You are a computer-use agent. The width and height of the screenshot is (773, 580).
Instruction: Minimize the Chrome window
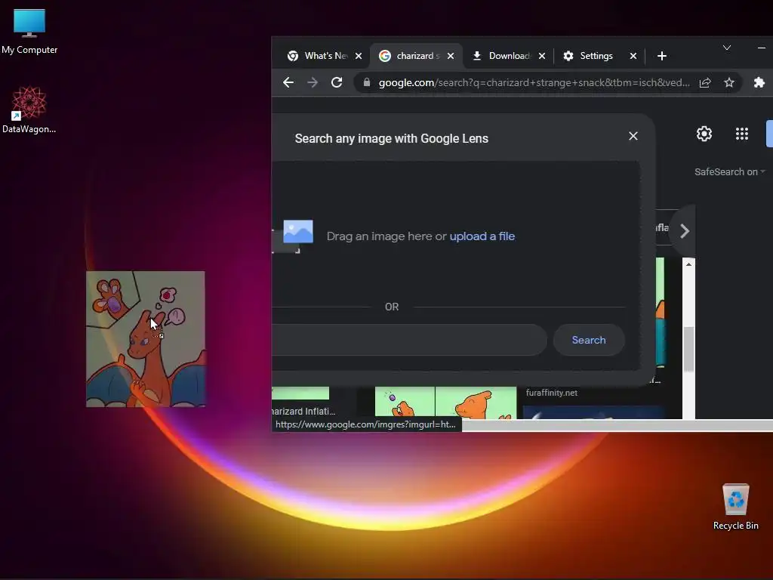pyautogui.click(x=762, y=48)
